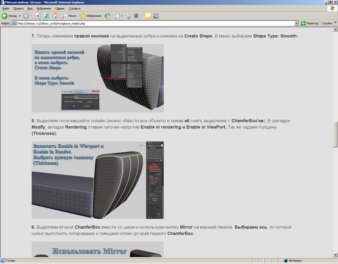The height and width of the screenshot is (264, 338).
Task: Open the Edit icon dropdown arrow
Action: point(142,16)
